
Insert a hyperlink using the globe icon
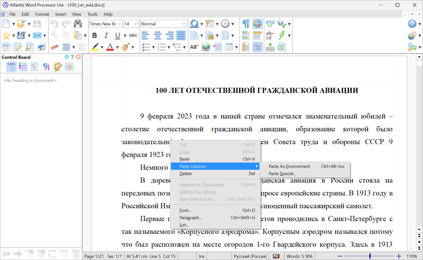205,47
